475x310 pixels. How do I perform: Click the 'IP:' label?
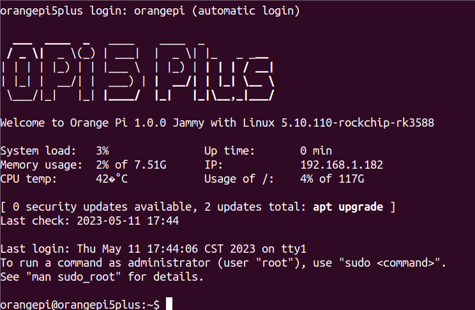point(214,165)
